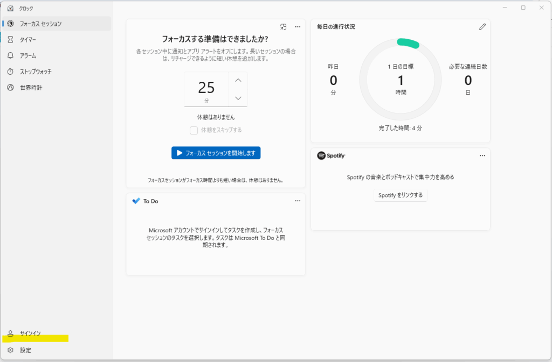Click the alarm bell icon
This screenshot has width=552, height=362.
11,55
